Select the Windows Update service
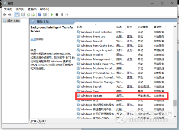Viewport: 179px width, 130px height. tap(121, 96)
